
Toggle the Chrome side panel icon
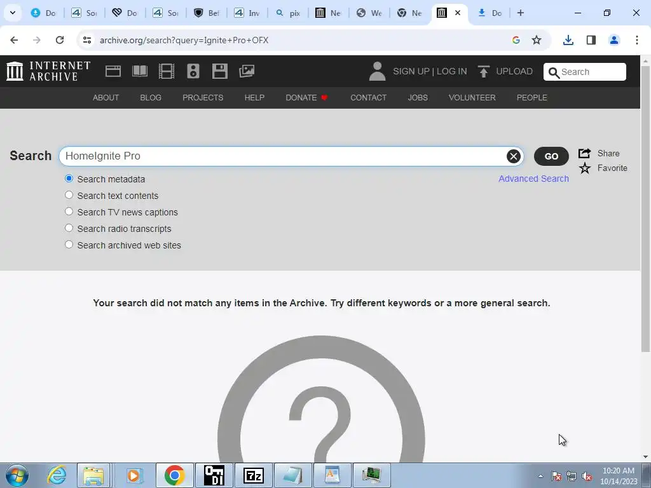(591, 40)
